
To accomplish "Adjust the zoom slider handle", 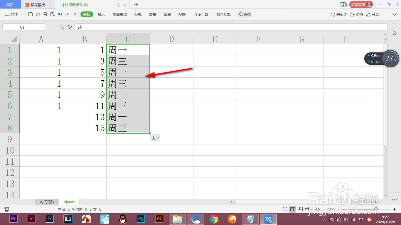I will pyautogui.click(x=376, y=209).
